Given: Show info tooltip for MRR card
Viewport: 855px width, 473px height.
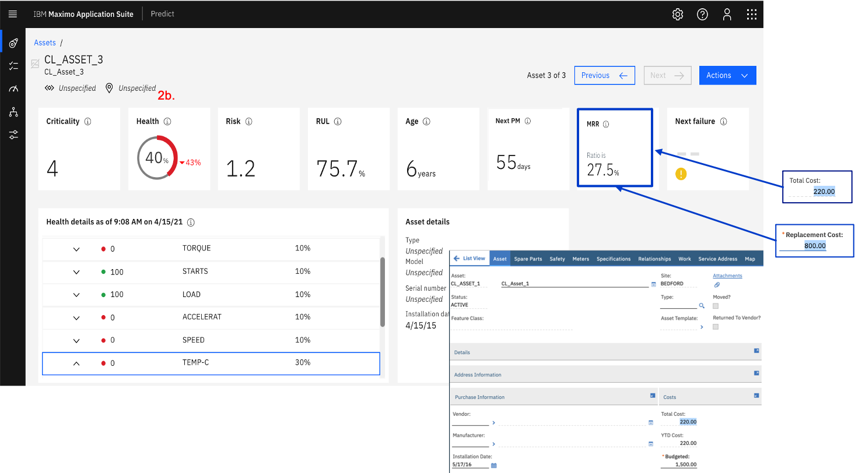Looking at the screenshot, I should [606, 124].
